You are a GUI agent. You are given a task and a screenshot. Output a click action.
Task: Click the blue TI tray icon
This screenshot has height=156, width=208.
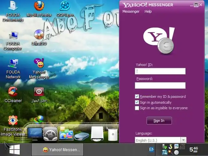165,152
